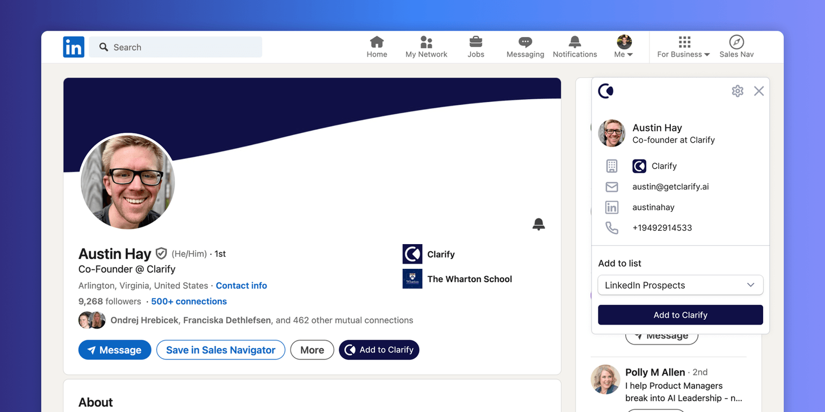Click the LinkedIn logo
The width and height of the screenshot is (825, 412).
click(74, 47)
